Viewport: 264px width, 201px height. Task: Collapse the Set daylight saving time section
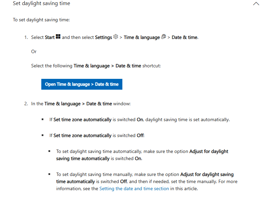coord(256,3)
